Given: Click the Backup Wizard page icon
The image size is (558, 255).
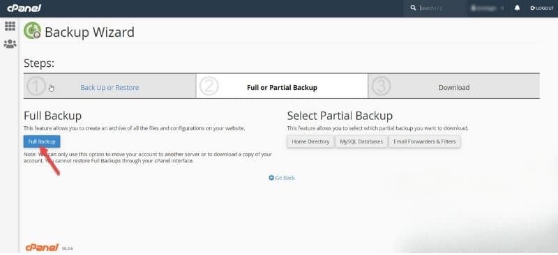Looking at the screenshot, I should [x=32, y=31].
